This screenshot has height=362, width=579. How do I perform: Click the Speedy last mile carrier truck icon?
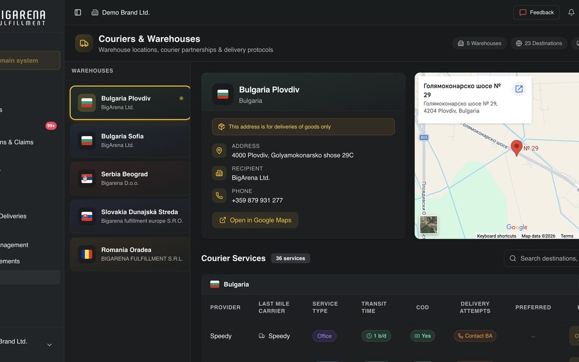(262, 336)
